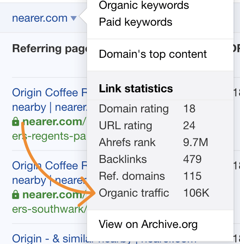This screenshot has height=244, width=240.
Task: Open the ers-southwark URL link
Action: point(49,209)
